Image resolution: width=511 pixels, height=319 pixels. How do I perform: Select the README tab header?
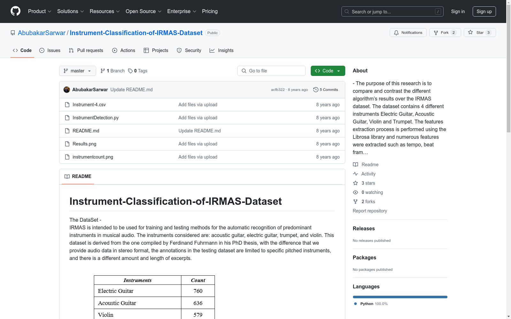click(78, 176)
